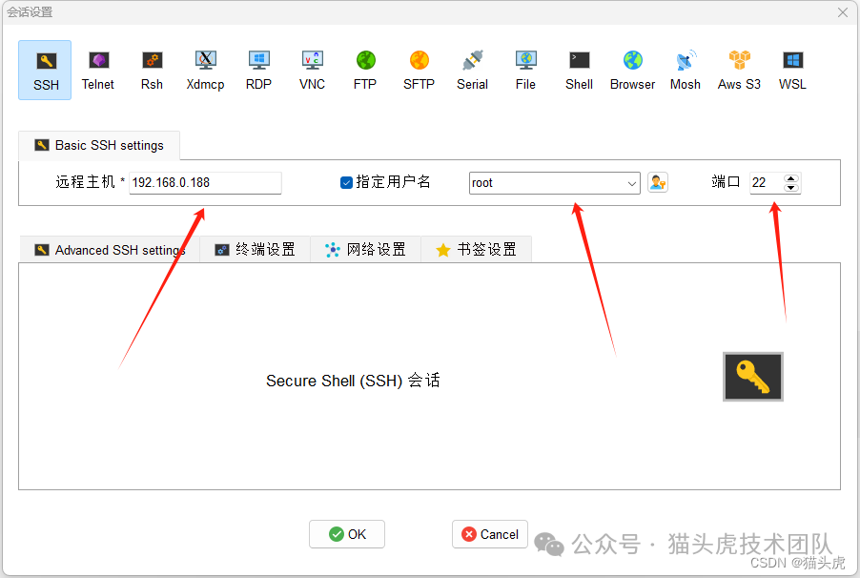The width and height of the screenshot is (860, 578).
Task: Pick the Shell session type
Action: pyautogui.click(x=579, y=70)
